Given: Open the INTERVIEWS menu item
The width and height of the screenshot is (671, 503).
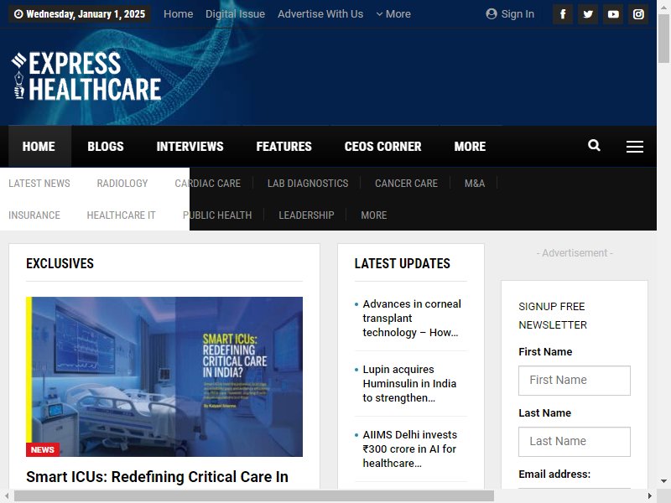Looking at the screenshot, I should (x=190, y=146).
